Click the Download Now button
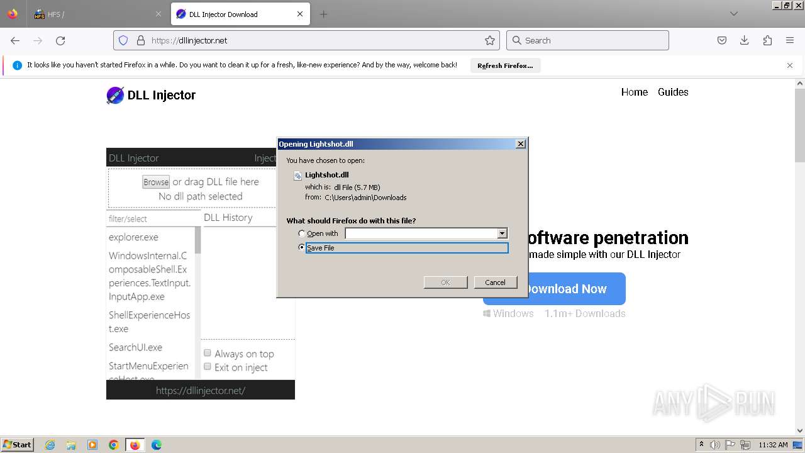 [554, 289]
